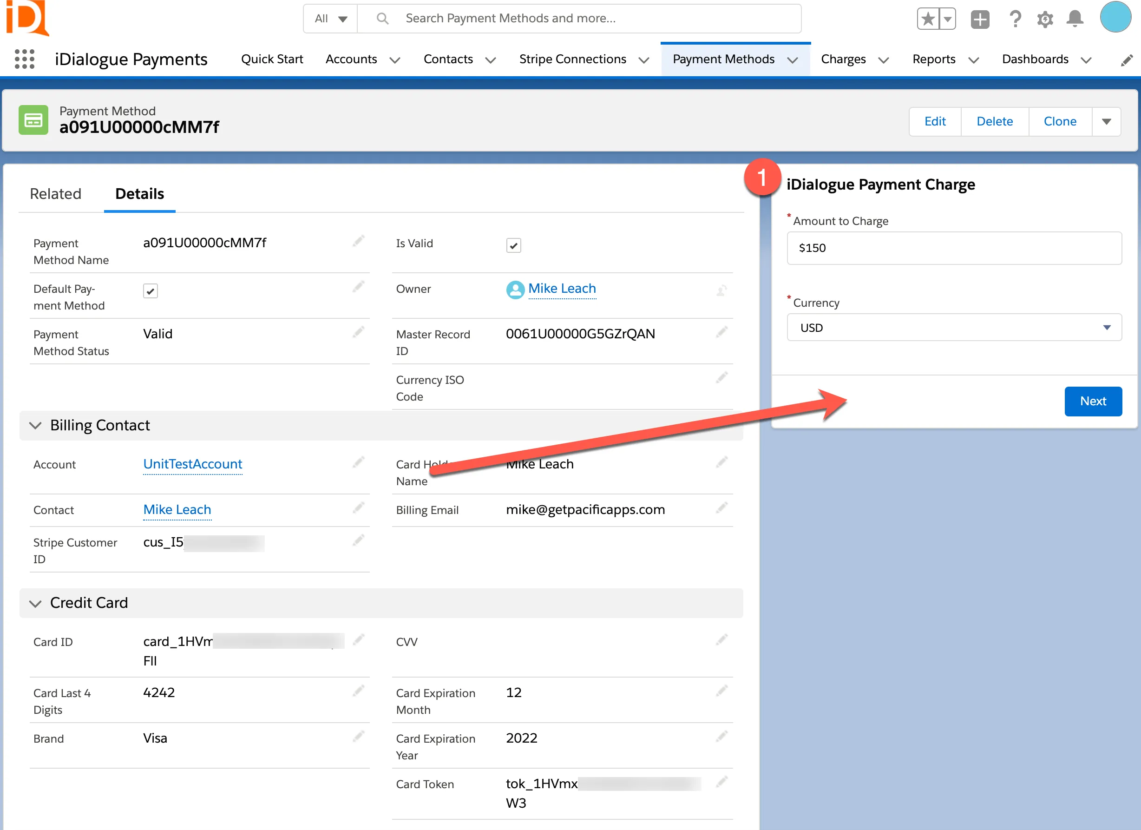Focus the Search Payment Methods box
The height and width of the screenshot is (830, 1141).
tap(578, 19)
